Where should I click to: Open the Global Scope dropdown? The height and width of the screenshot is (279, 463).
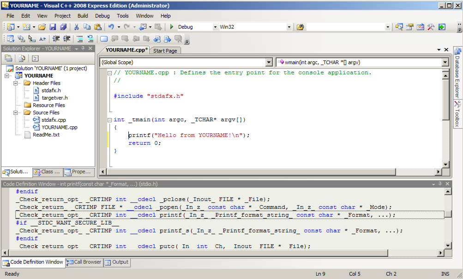click(x=269, y=62)
